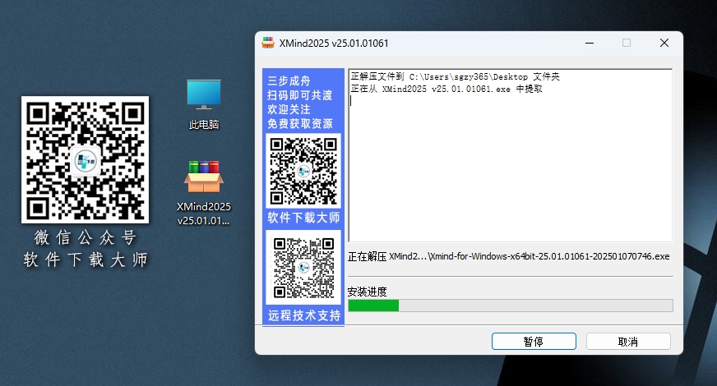Click the 正在解压 file path status line
Viewport: 717px width, 386px height.
click(x=508, y=256)
